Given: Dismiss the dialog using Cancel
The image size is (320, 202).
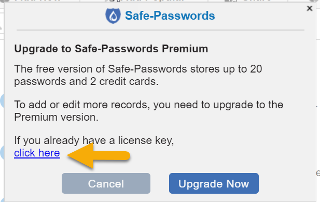Looking at the screenshot, I should (106, 183).
